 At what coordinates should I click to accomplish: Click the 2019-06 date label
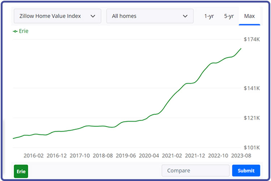pos(126,156)
